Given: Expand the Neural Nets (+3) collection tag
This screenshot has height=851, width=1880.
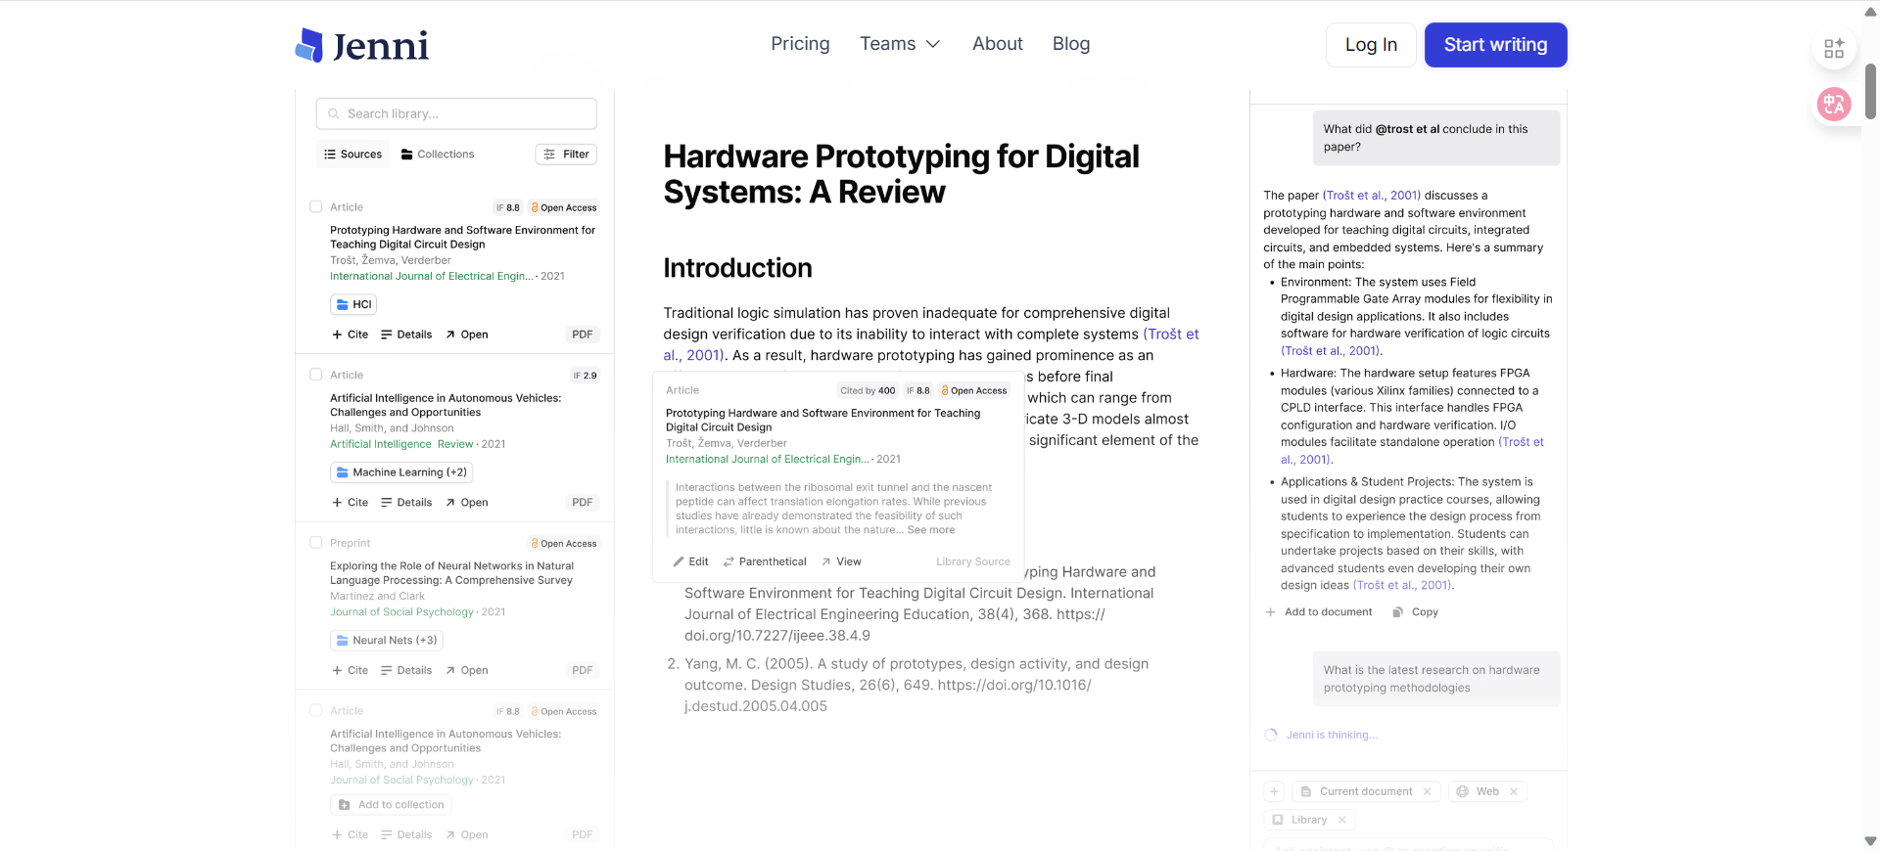Looking at the screenshot, I should click(387, 641).
